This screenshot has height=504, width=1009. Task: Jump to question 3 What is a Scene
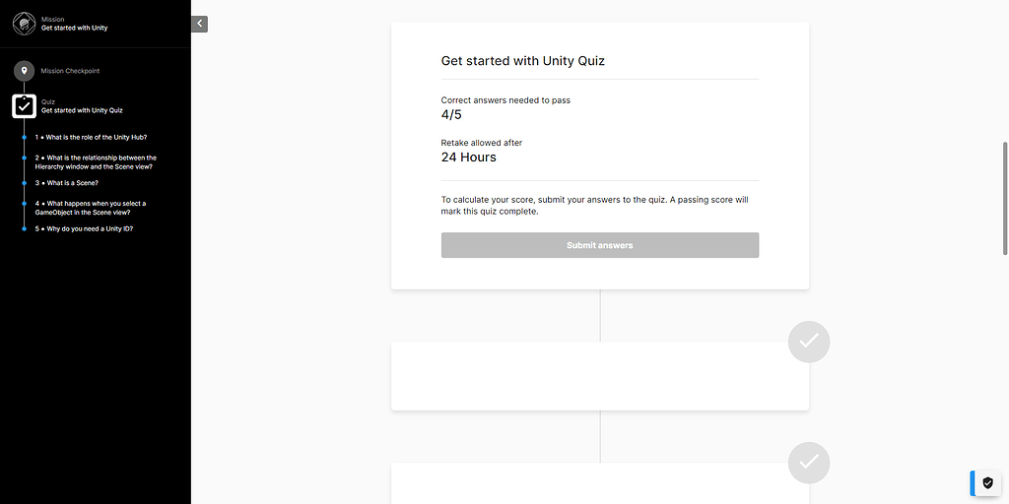pyautogui.click(x=71, y=182)
